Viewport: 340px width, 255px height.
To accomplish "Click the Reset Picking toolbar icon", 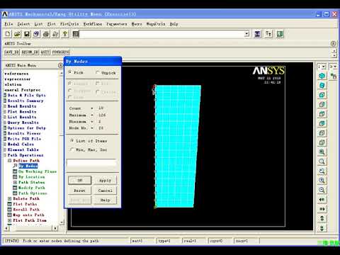I will (x=268, y=34).
